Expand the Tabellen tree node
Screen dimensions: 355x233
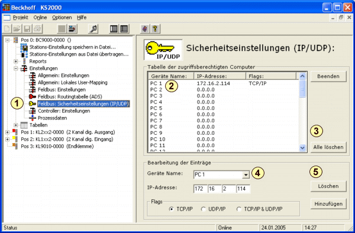[16, 125]
